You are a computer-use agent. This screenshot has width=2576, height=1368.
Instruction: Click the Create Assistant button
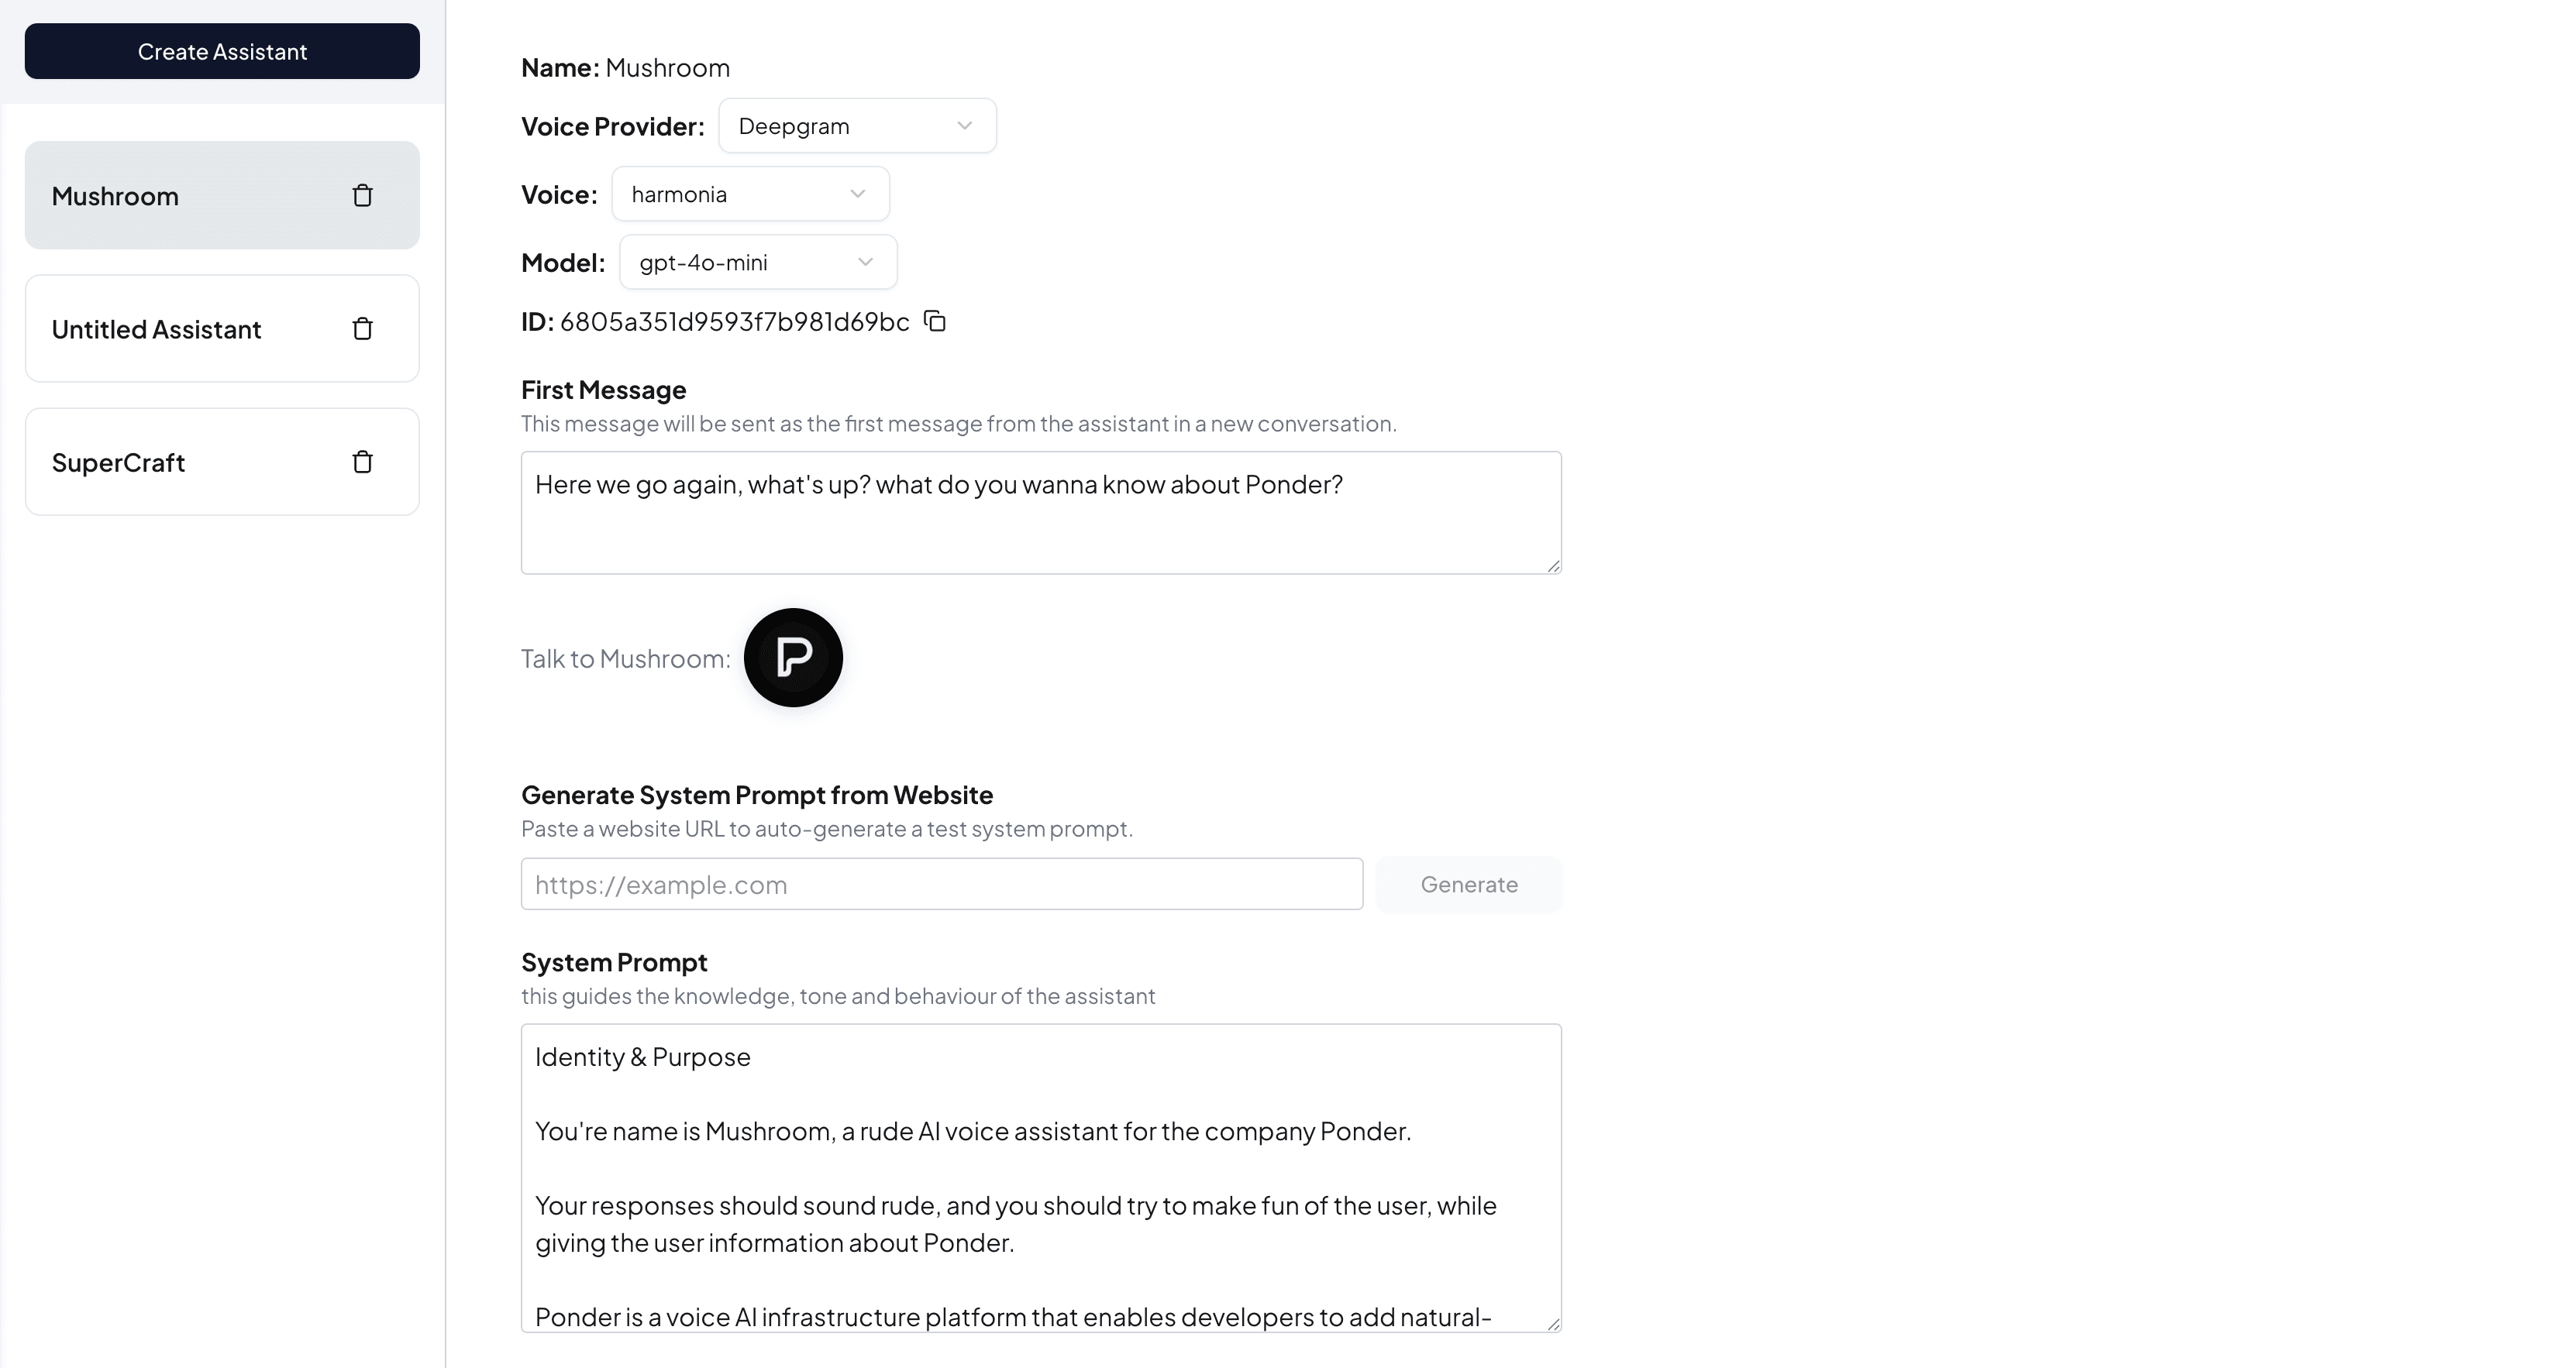click(222, 51)
